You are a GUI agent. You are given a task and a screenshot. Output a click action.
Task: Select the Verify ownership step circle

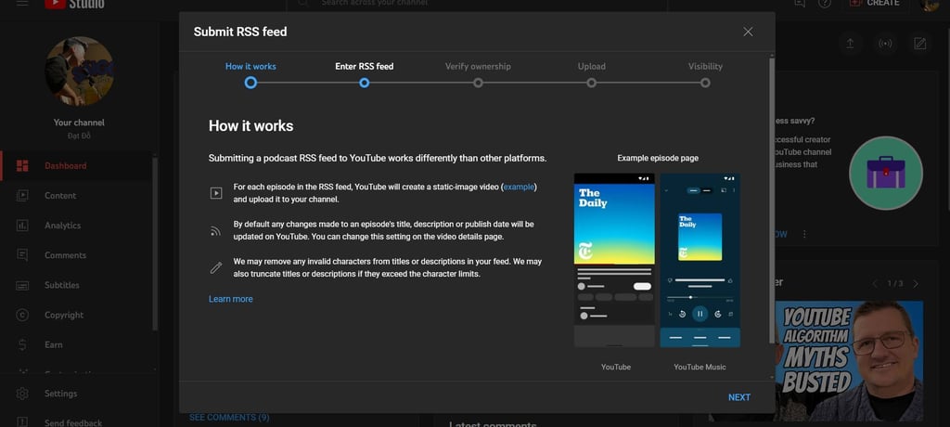coord(478,83)
